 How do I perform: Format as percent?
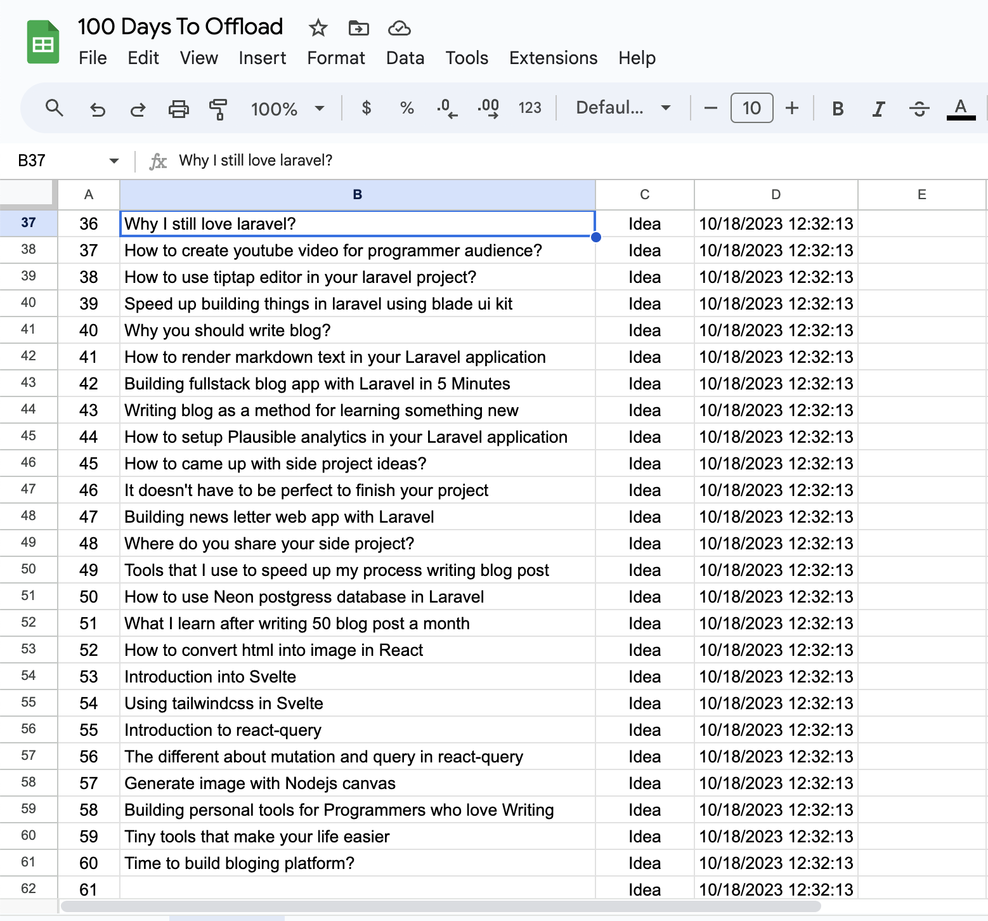(406, 108)
